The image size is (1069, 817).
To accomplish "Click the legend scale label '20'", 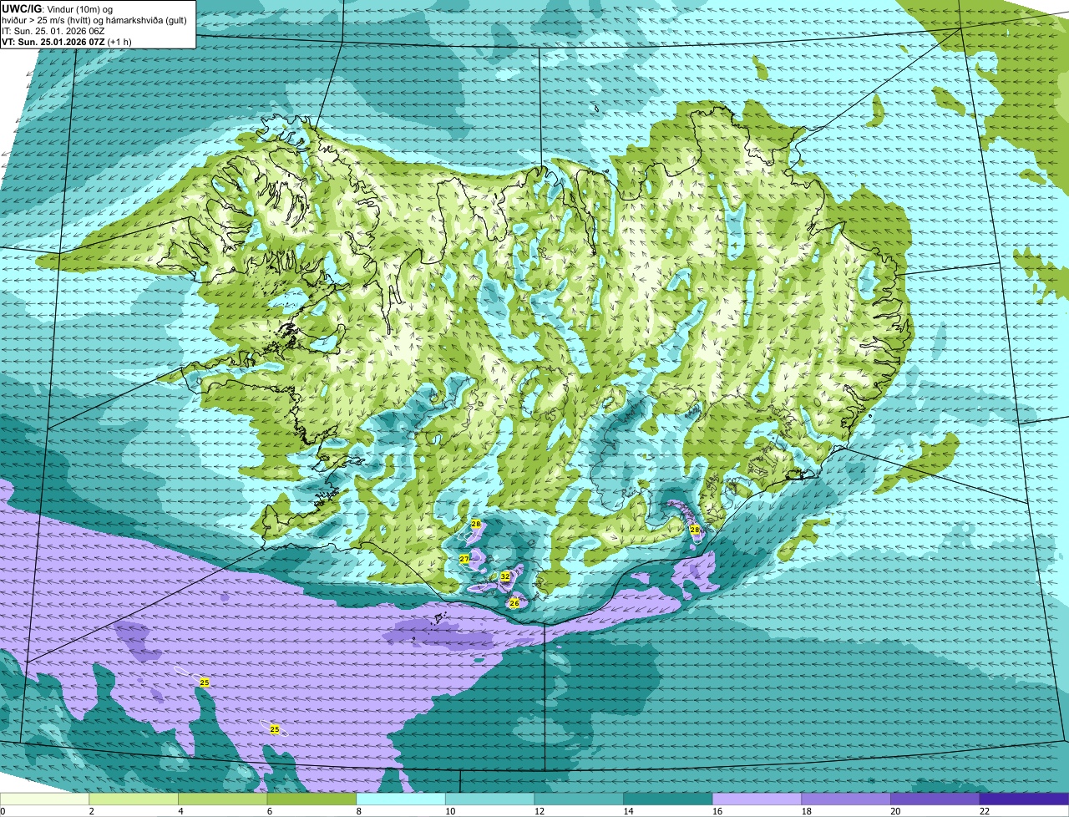I will [x=895, y=811].
